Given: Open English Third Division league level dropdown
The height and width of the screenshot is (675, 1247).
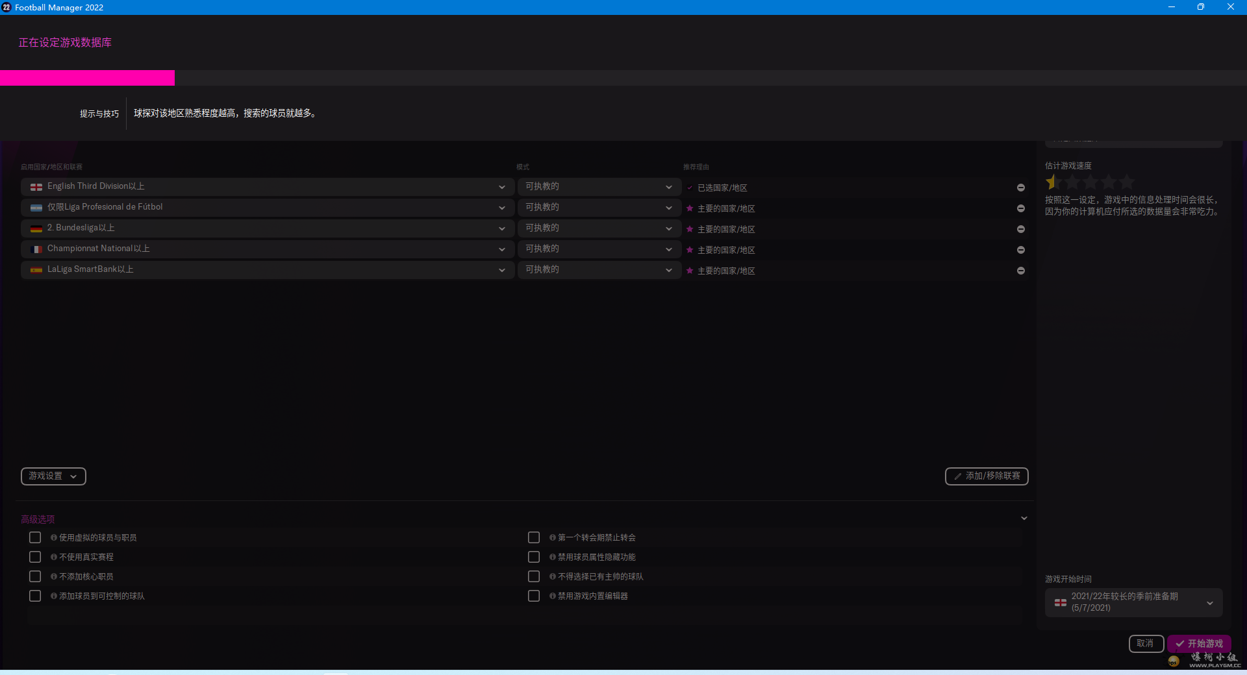Looking at the screenshot, I should (268, 187).
